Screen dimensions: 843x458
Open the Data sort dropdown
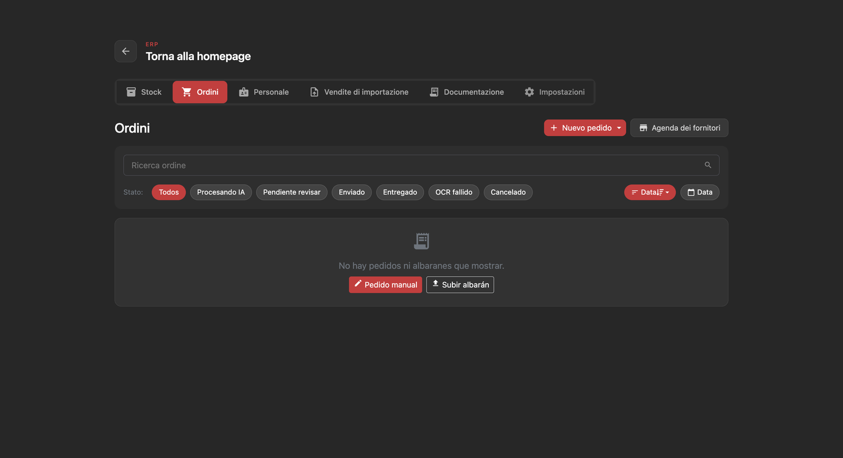[x=650, y=192]
